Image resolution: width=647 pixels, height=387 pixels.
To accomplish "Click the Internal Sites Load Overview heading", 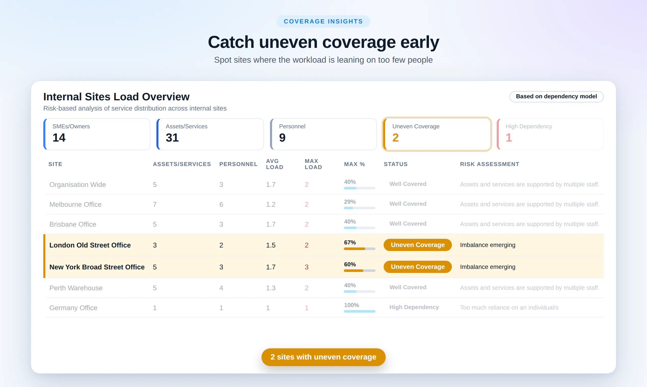I will point(116,97).
